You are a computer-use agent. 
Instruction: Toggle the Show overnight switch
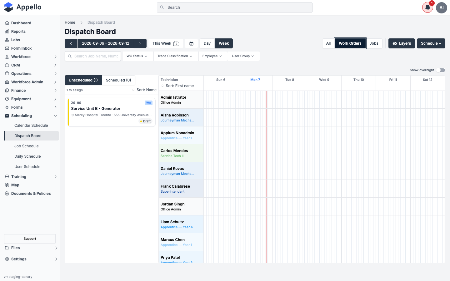coord(441,70)
